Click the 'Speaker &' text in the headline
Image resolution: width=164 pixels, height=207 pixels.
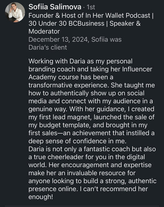pyautogui.click(x=125, y=23)
